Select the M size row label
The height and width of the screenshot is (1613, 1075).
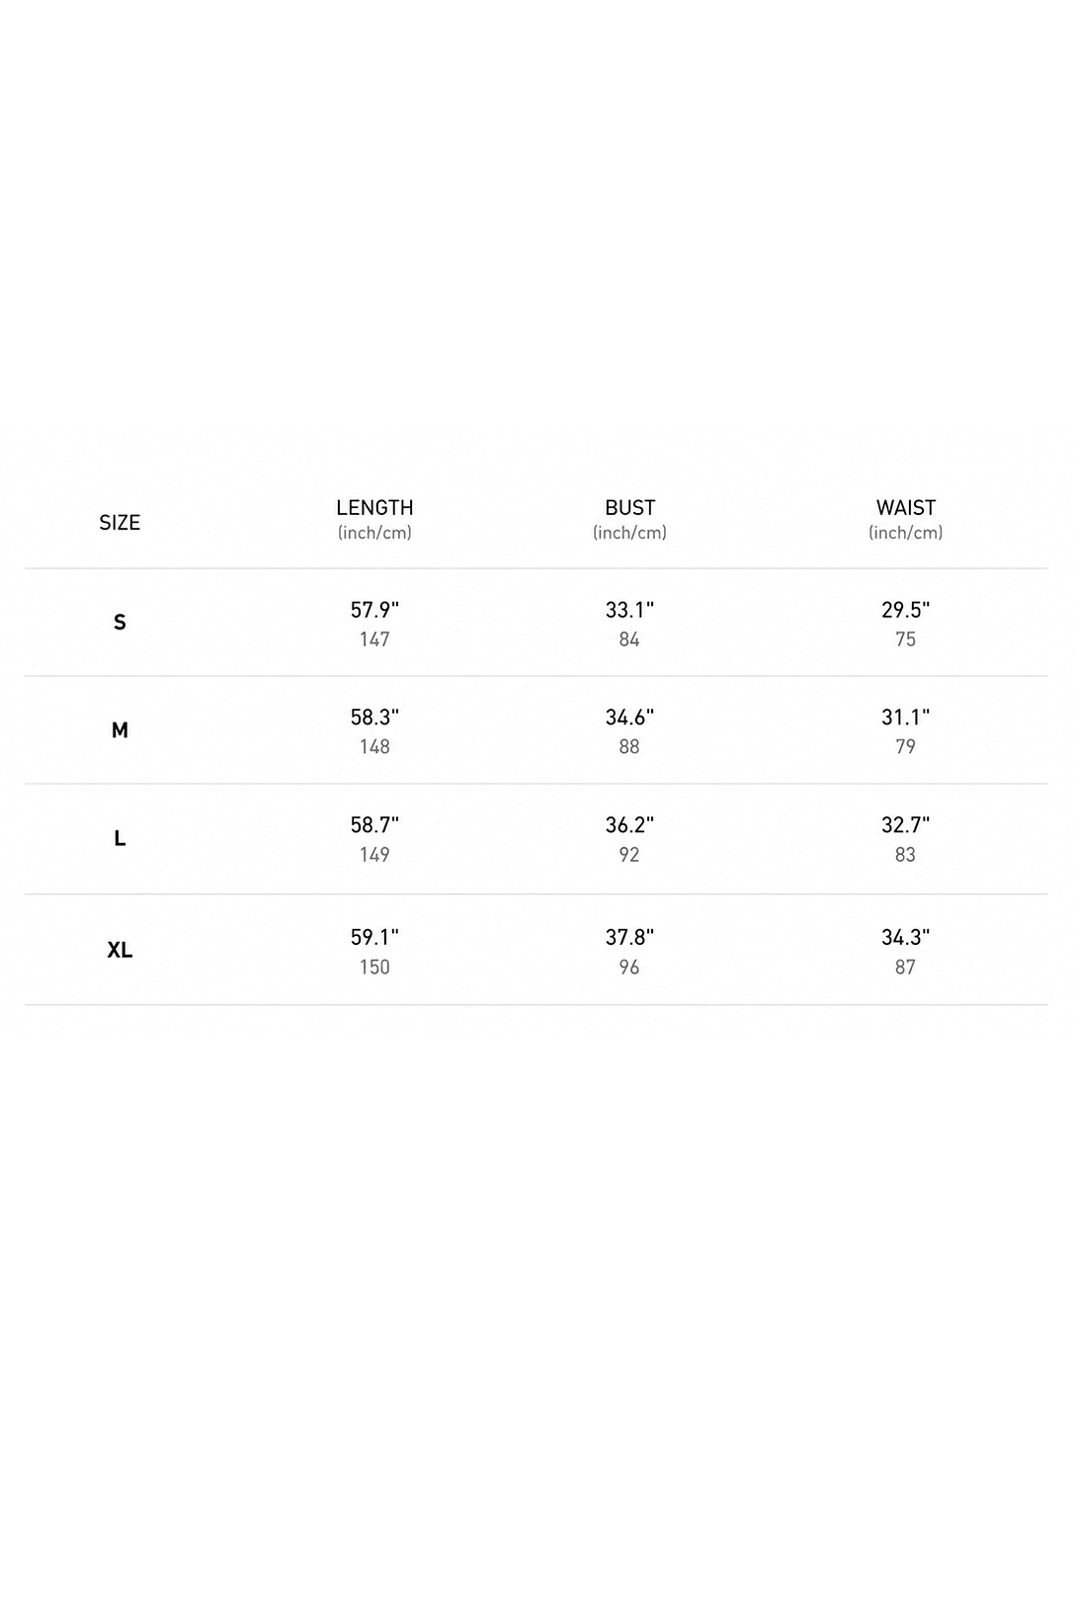[x=120, y=730]
